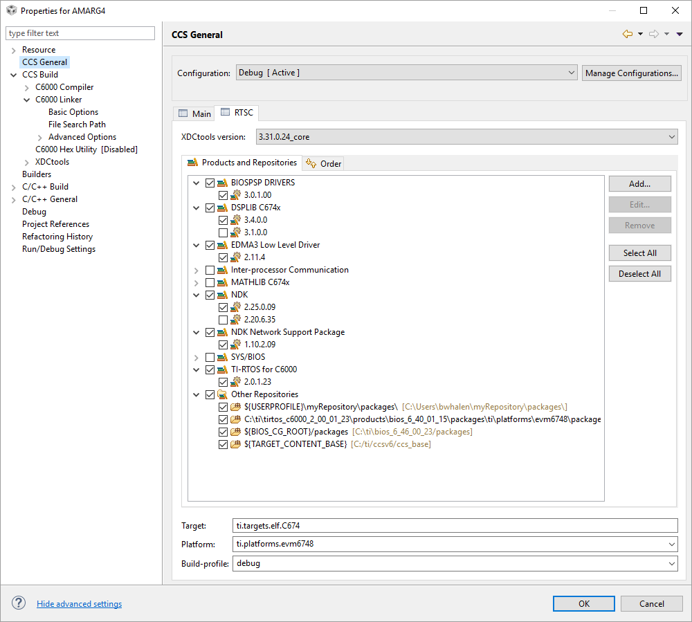The height and width of the screenshot is (622, 692).
Task: Open the Build-profile dropdown
Action: pyautogui.click(x=670, y=562)
